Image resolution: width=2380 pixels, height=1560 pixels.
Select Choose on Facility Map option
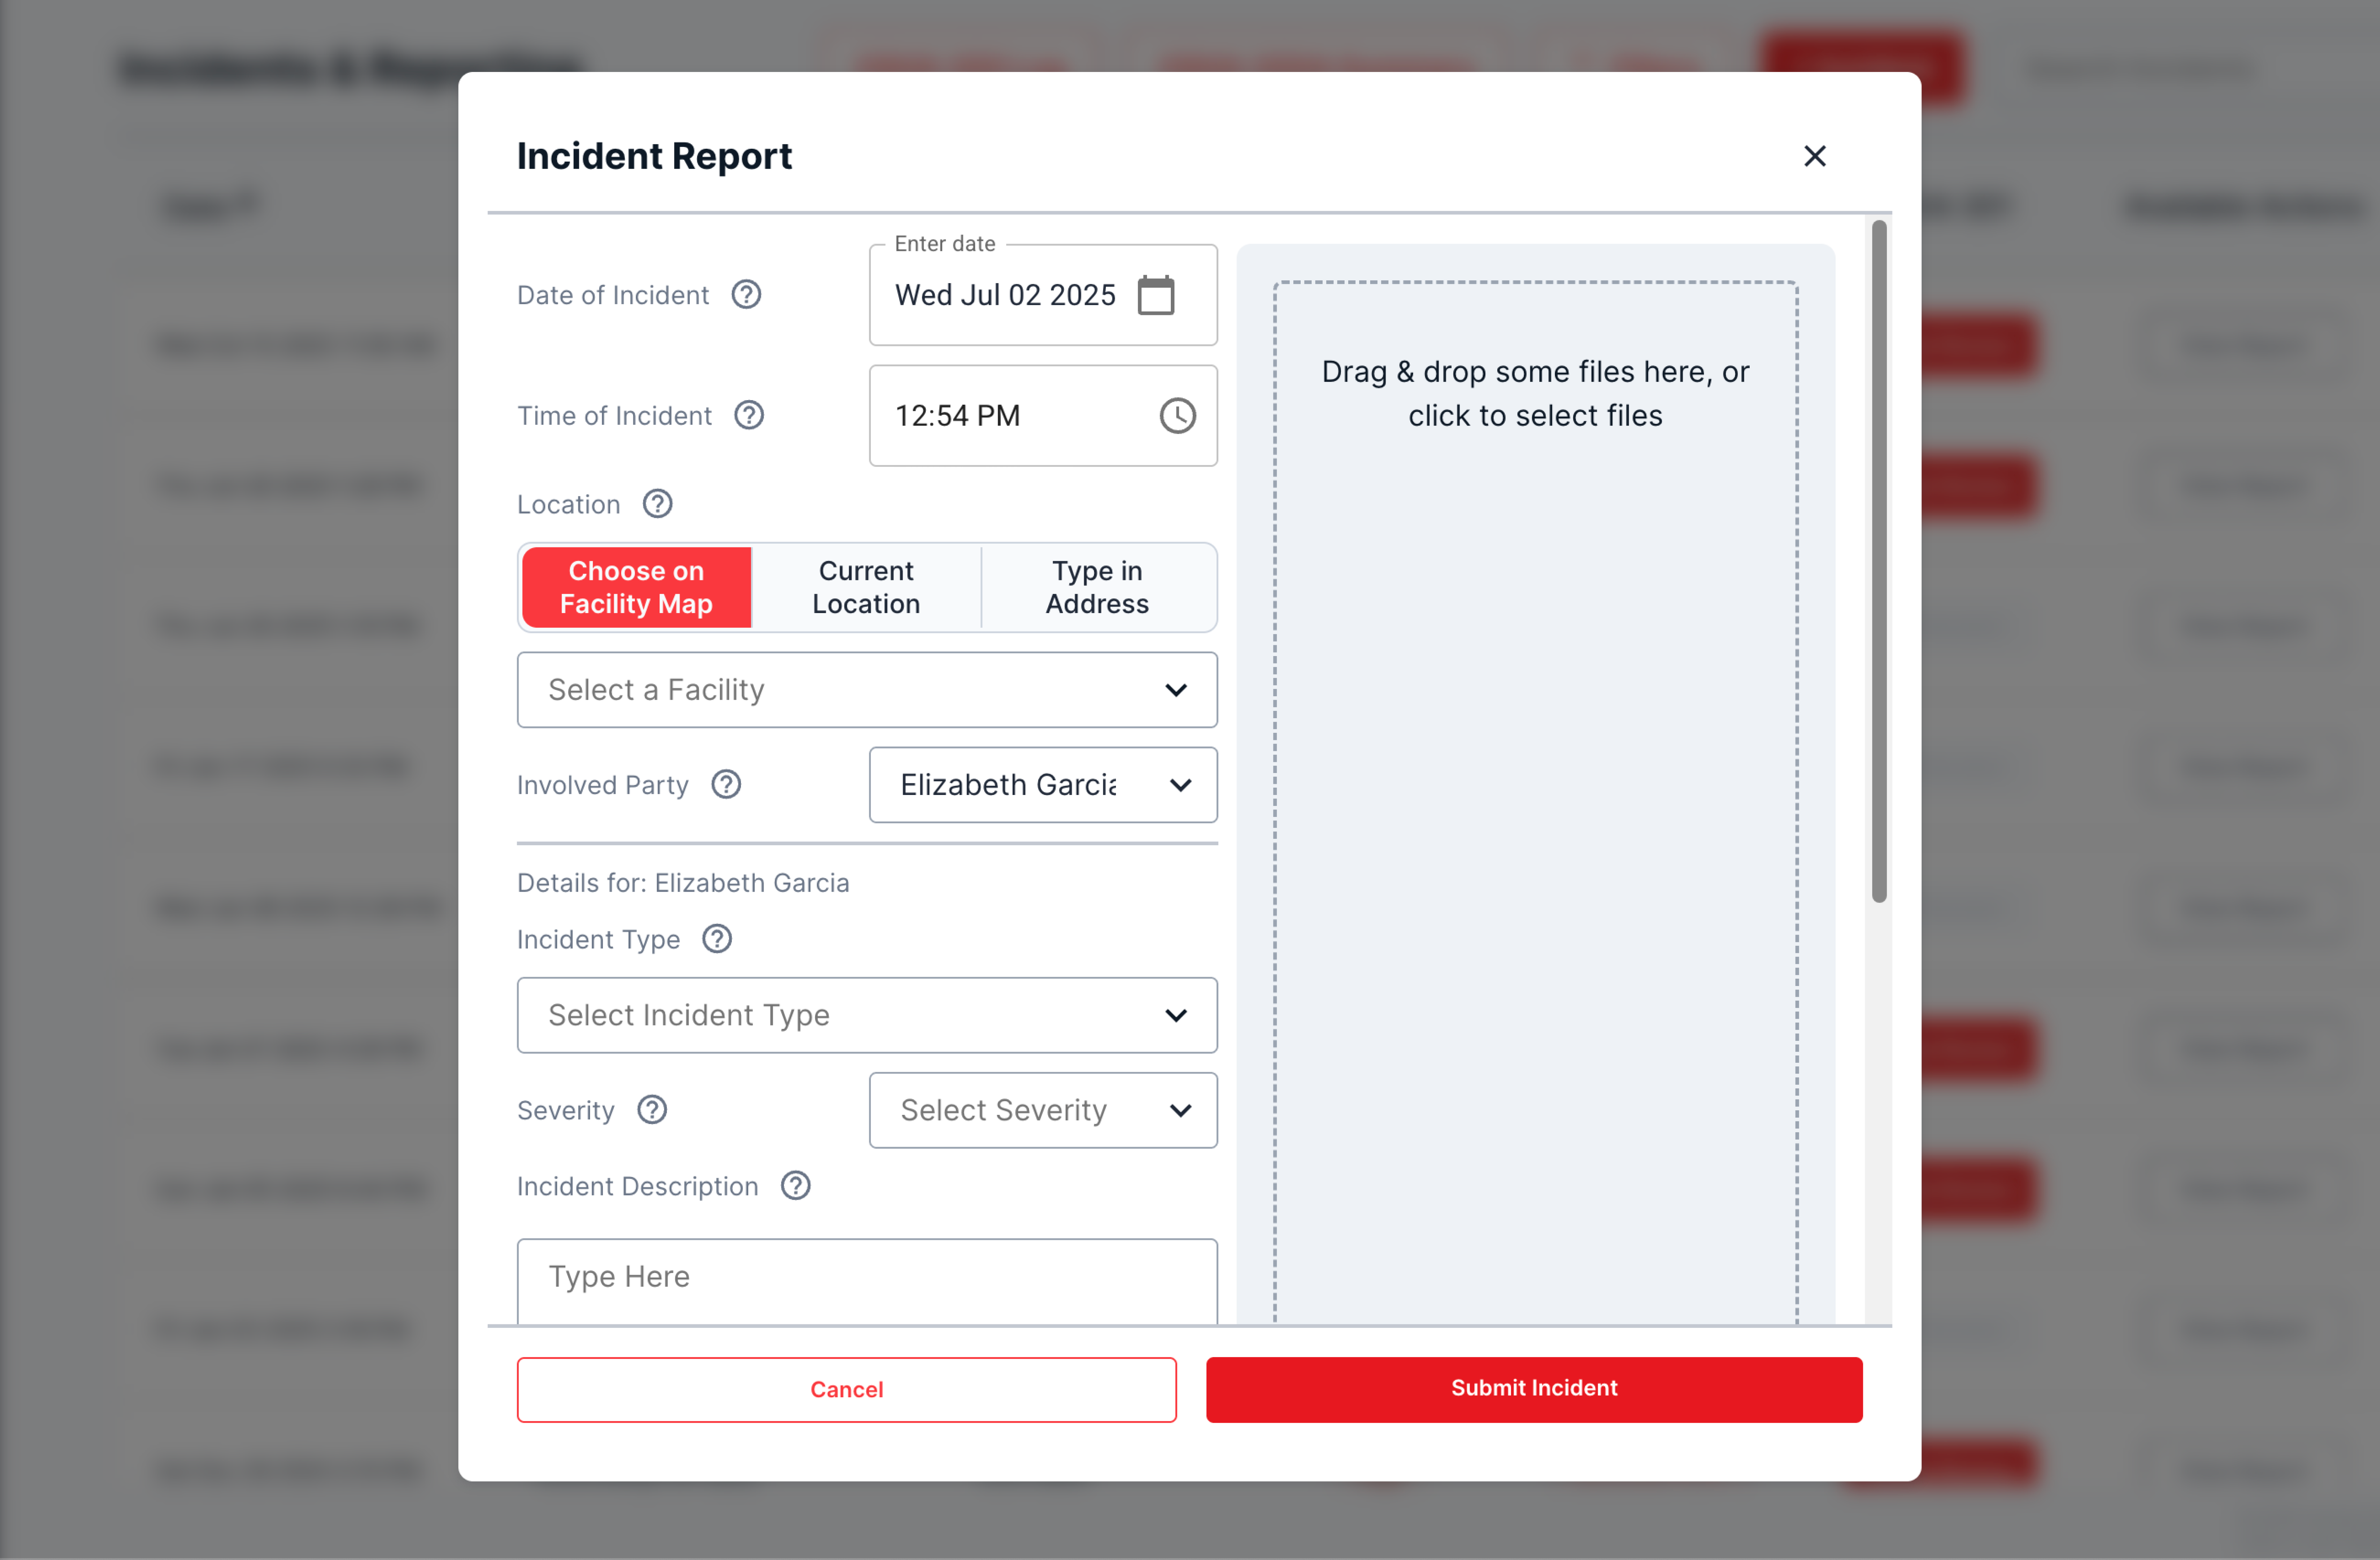coord(636,587)
